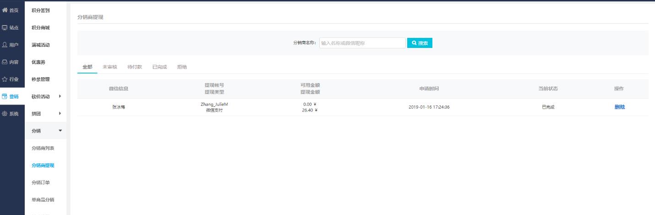The width and height of the screenshot is (655, 215).
Task: Open 满减活动 menu item
Action: pyautogui.click(x=40, y=45)
